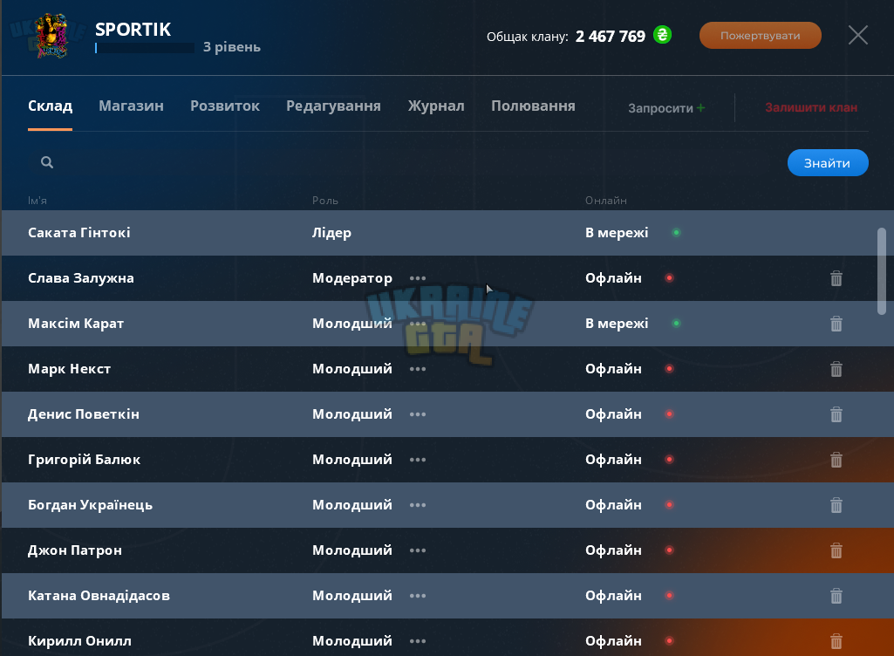Remove Григорій Балюк with trash icon

[x=836, y=460]
